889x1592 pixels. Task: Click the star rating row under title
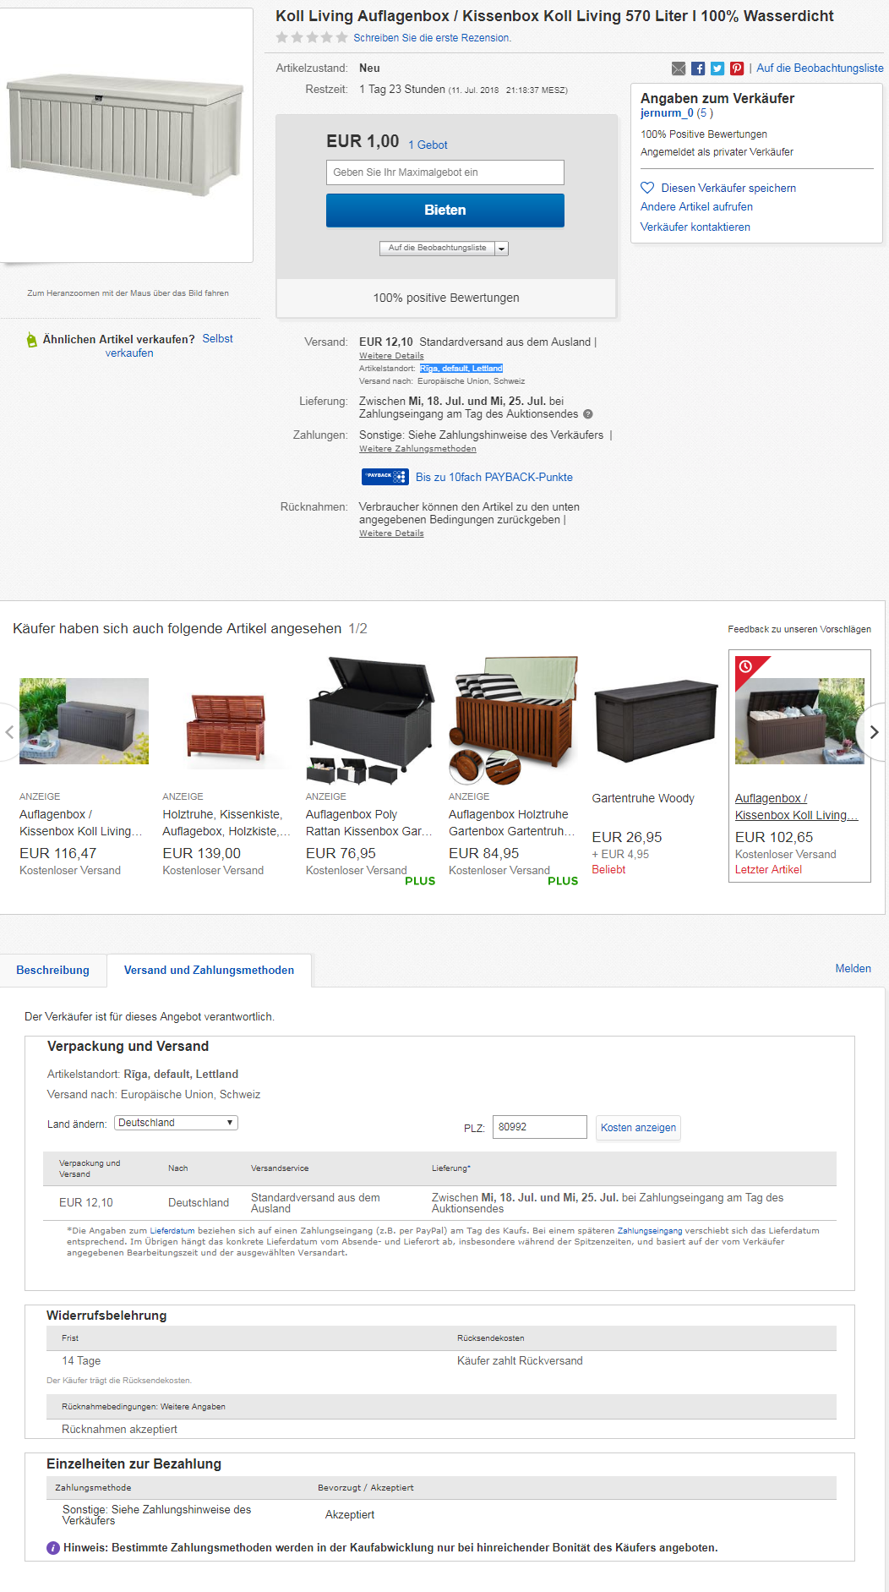click(x=312, y=37)
